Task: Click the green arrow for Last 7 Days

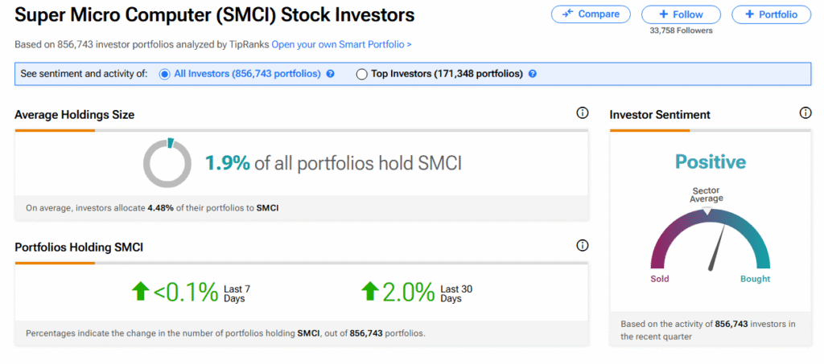Action: pyautogui.click(x=141, y=291)
